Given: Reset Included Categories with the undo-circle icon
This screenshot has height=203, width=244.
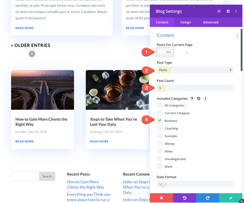Looking at the screenshot, I should tap(199, 98).
